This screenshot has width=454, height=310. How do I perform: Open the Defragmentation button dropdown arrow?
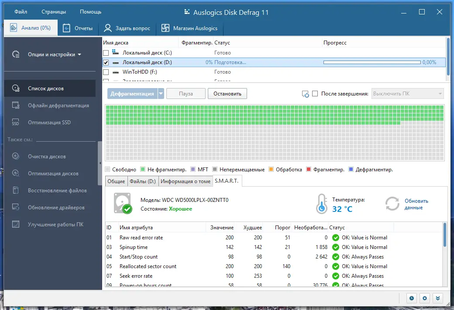[x=161, y=94]
